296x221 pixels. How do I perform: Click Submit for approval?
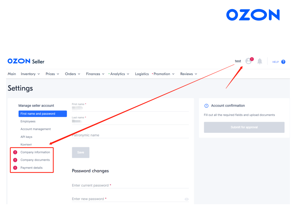[244, 127]
